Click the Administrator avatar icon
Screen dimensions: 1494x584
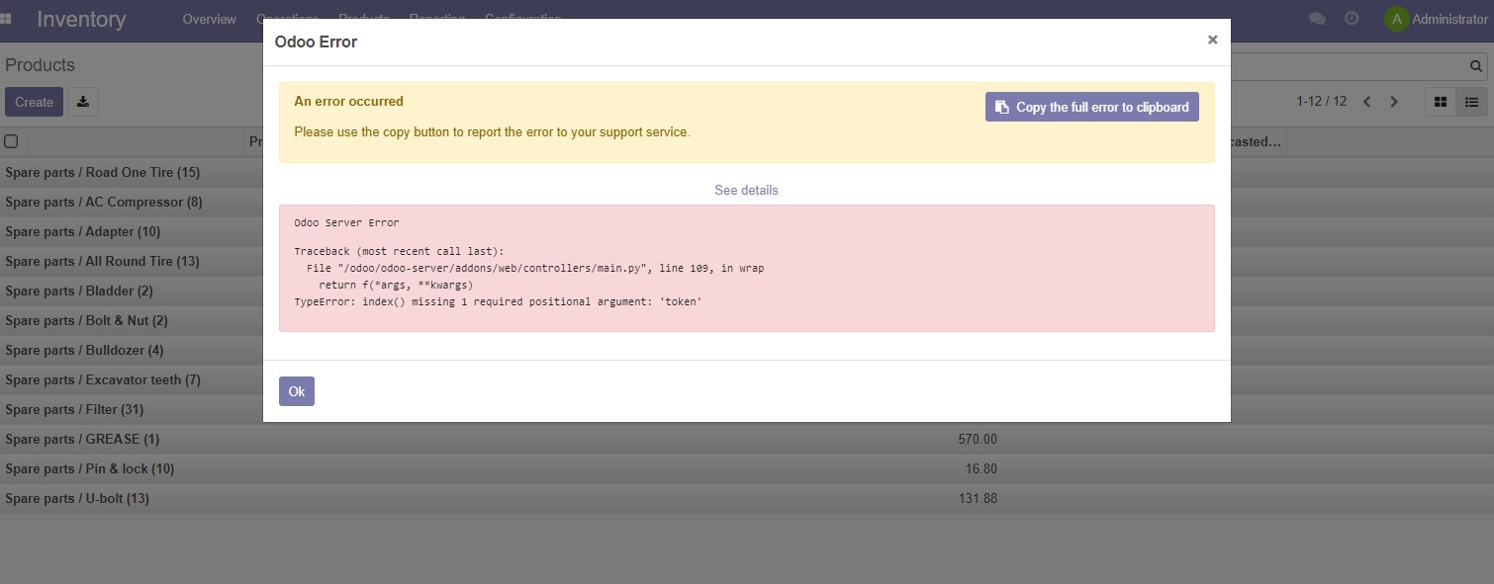[x=1396, y=19]
